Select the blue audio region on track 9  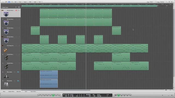pyautogui.click(x=49, y=83)
